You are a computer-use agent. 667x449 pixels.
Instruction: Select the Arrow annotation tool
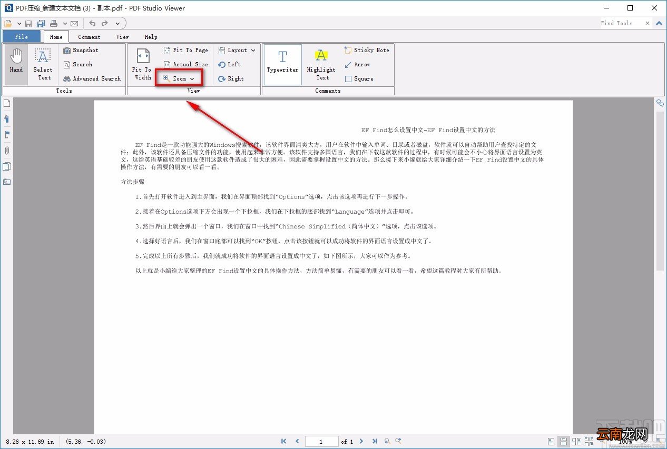(357, 64)
